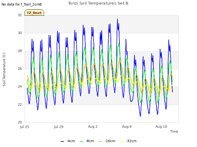Click the Aug 6 x-axis tick label
Viewport: 197px width, 147px height.
pos(127,126)
